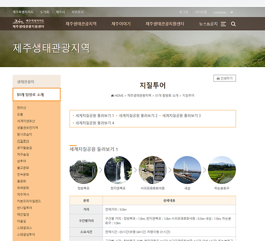Viewport: 265px width, 241px height.
Task: Open 반나절투어 in sidebar
Action: pos(24,208)
